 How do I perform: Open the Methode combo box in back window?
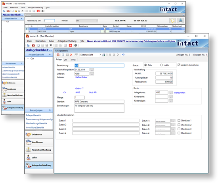tap(87, 21)
